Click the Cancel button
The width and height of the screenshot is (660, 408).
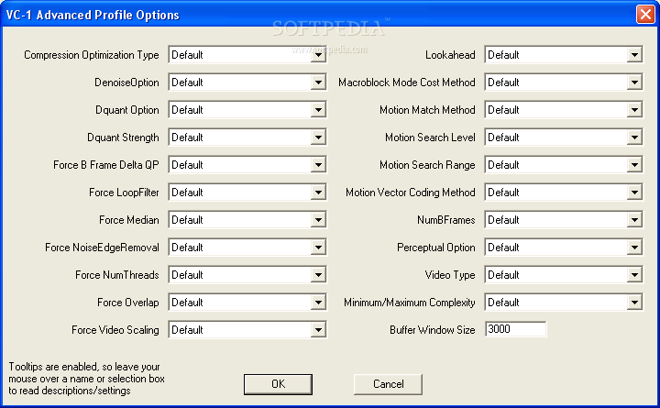(388, 384)
